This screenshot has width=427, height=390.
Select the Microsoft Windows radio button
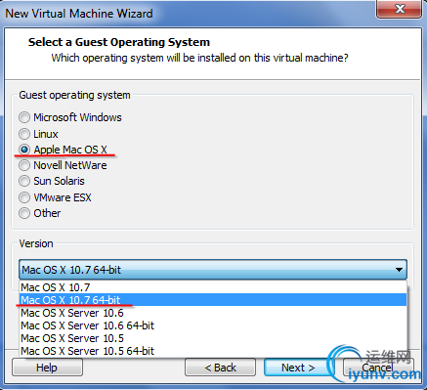tap(24, 117)
